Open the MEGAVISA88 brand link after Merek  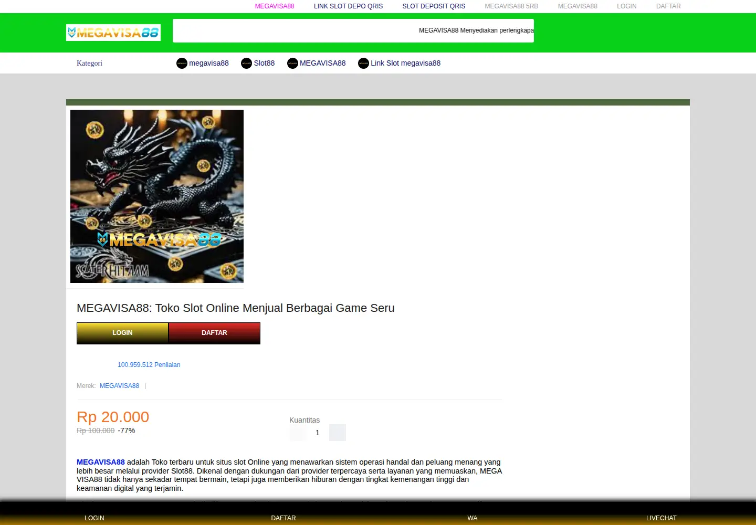coord(120,386)
